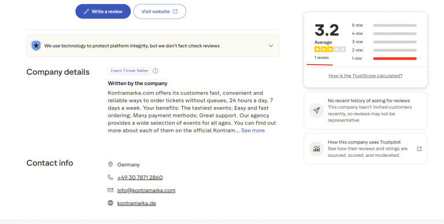444x224 pixels.
Task: Click the Event Ticket Seller category tag
Action: coord(129,71)
